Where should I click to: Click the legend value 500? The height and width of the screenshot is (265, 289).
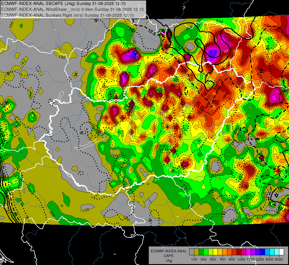tap(213, 259)
